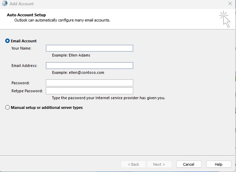
Task: Click the "Your Name:" label
Action: 21,48
